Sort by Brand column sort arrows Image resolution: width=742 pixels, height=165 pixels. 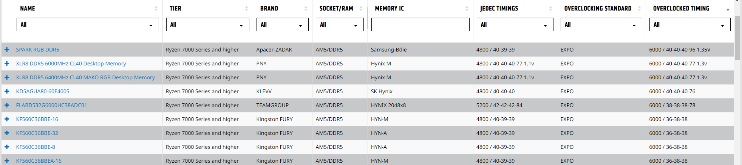[x=306, y=8]
